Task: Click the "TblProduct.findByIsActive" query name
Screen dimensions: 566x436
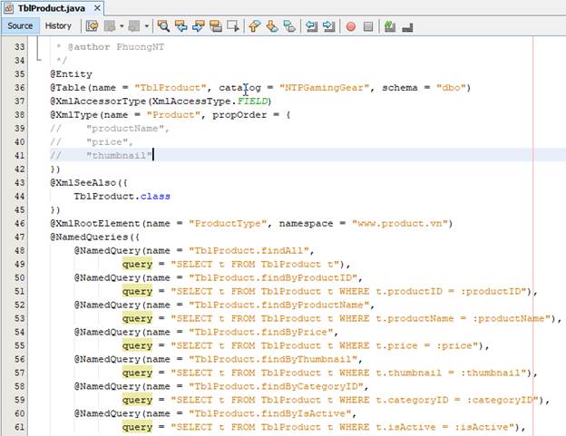Action: [270, 413]
